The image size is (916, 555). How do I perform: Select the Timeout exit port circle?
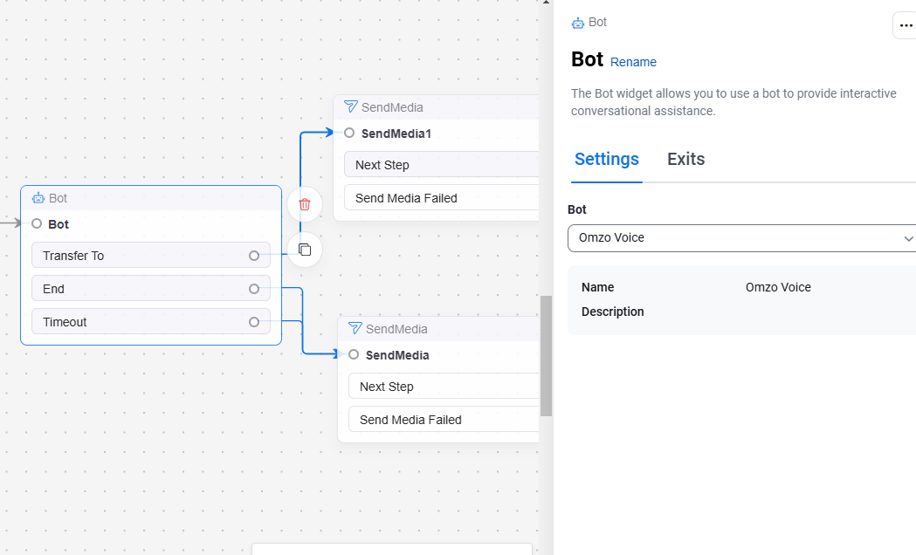pos(254,321)
